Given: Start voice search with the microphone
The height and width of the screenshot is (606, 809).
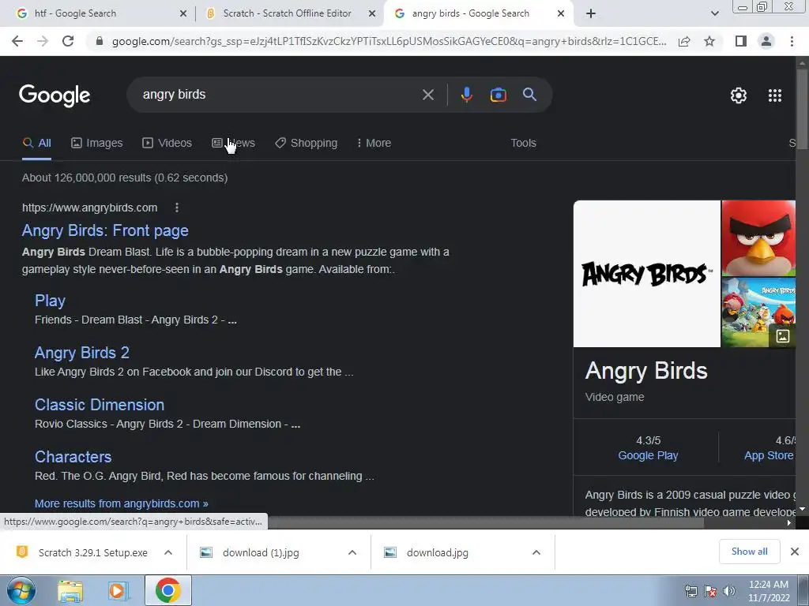Looking at the screenshot, I should (x=466, y=95).
